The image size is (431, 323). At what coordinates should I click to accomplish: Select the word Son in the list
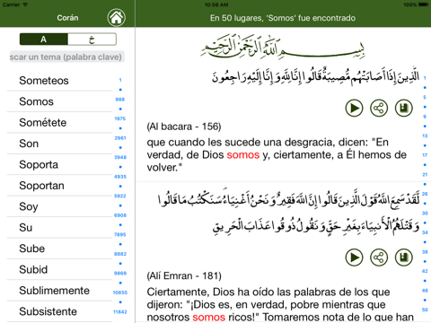(x=59, y=144)
